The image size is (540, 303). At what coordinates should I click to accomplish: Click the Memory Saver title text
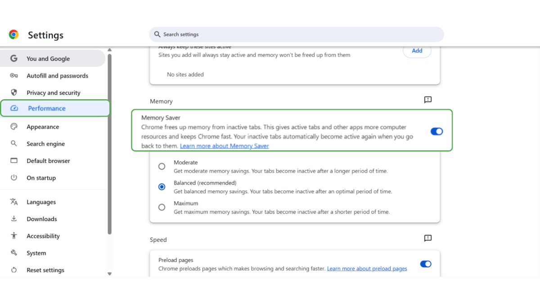click(161, 118)
